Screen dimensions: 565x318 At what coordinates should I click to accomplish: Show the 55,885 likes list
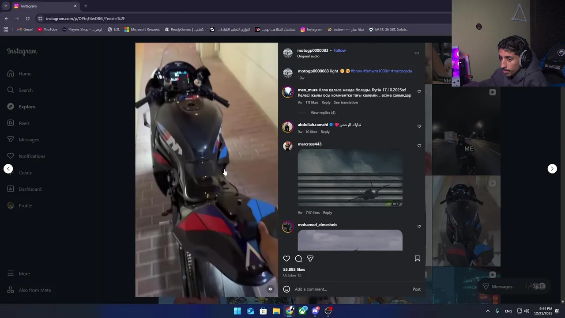click(x=294, y=269)
